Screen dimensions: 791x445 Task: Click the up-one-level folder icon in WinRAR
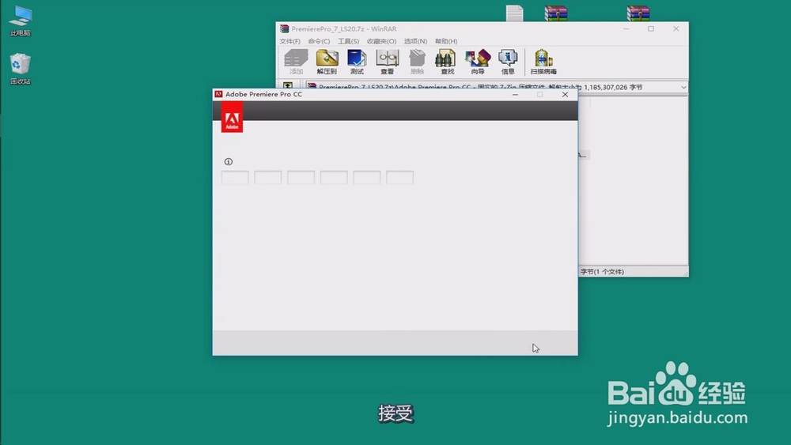pos(288,85)
